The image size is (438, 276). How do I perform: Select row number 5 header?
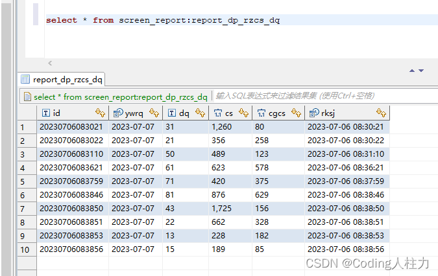click(27, 181)
